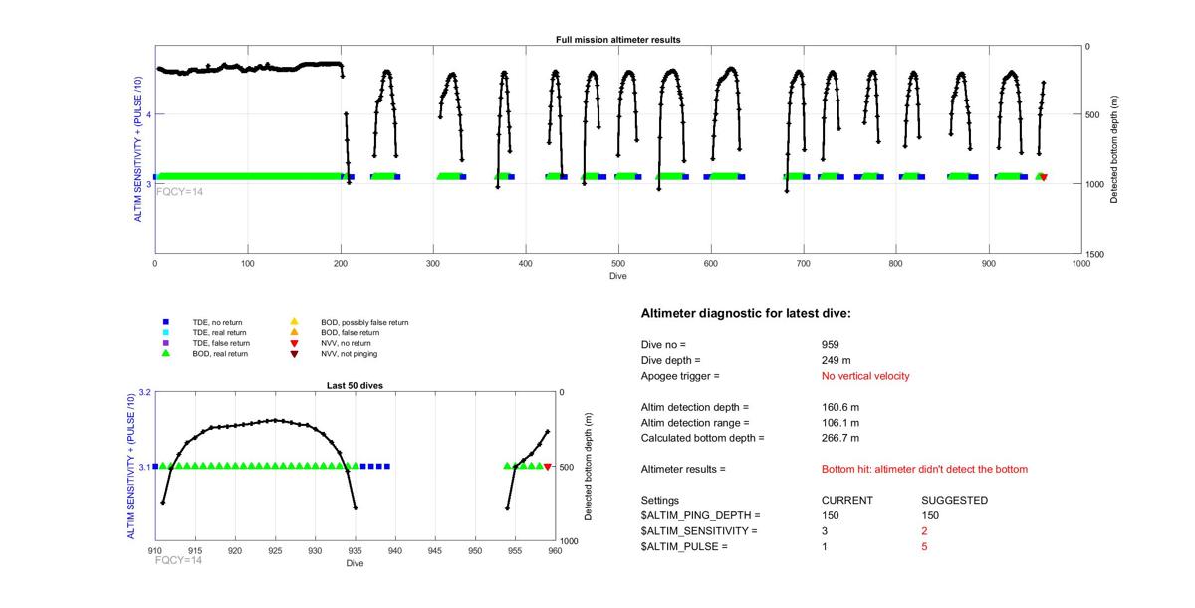Click right-axis tick 1500 on full mission plot
1195x608 pixels.
coord(1096,255)
